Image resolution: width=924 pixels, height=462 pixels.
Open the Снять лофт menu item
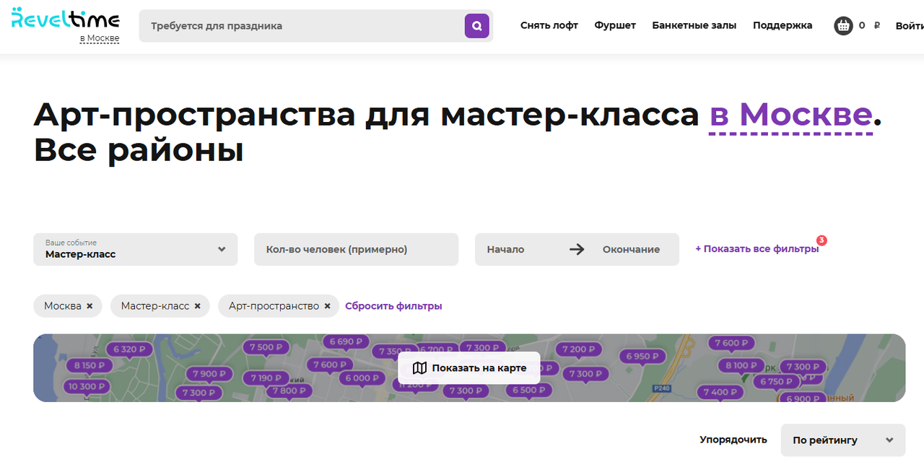(549, 25)
